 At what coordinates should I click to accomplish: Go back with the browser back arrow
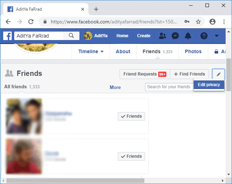coord(8,22)
